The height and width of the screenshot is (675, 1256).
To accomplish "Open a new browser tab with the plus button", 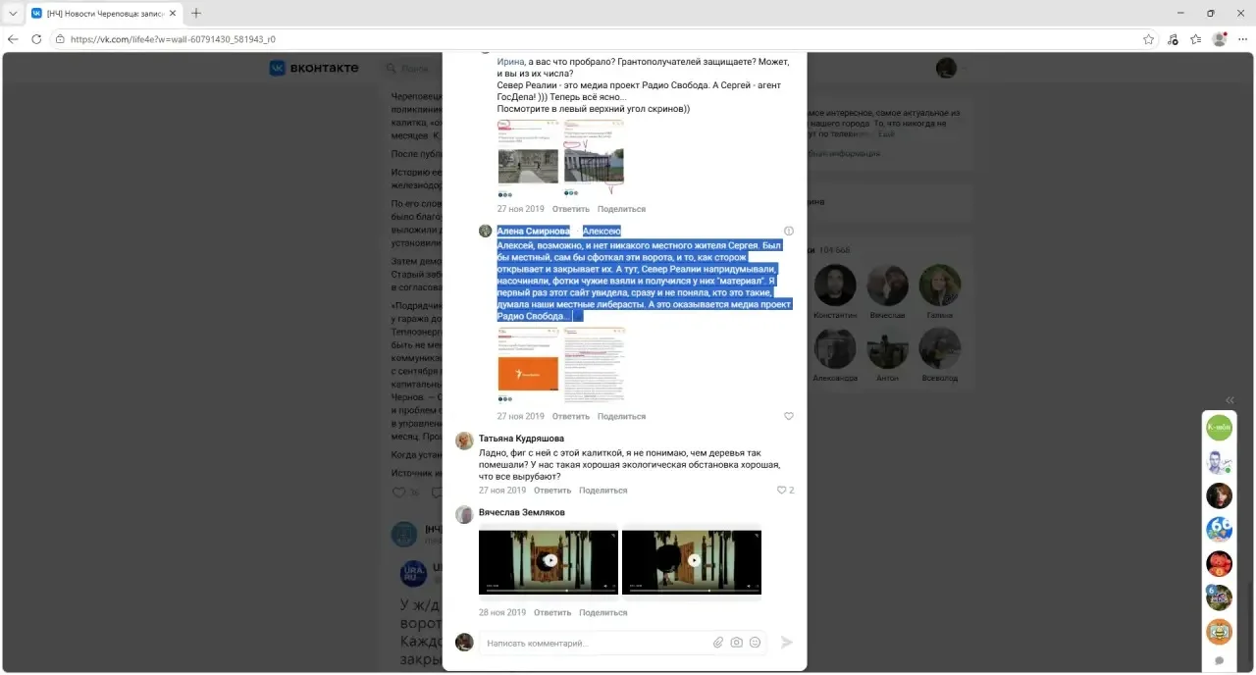I will click(196, 13).
